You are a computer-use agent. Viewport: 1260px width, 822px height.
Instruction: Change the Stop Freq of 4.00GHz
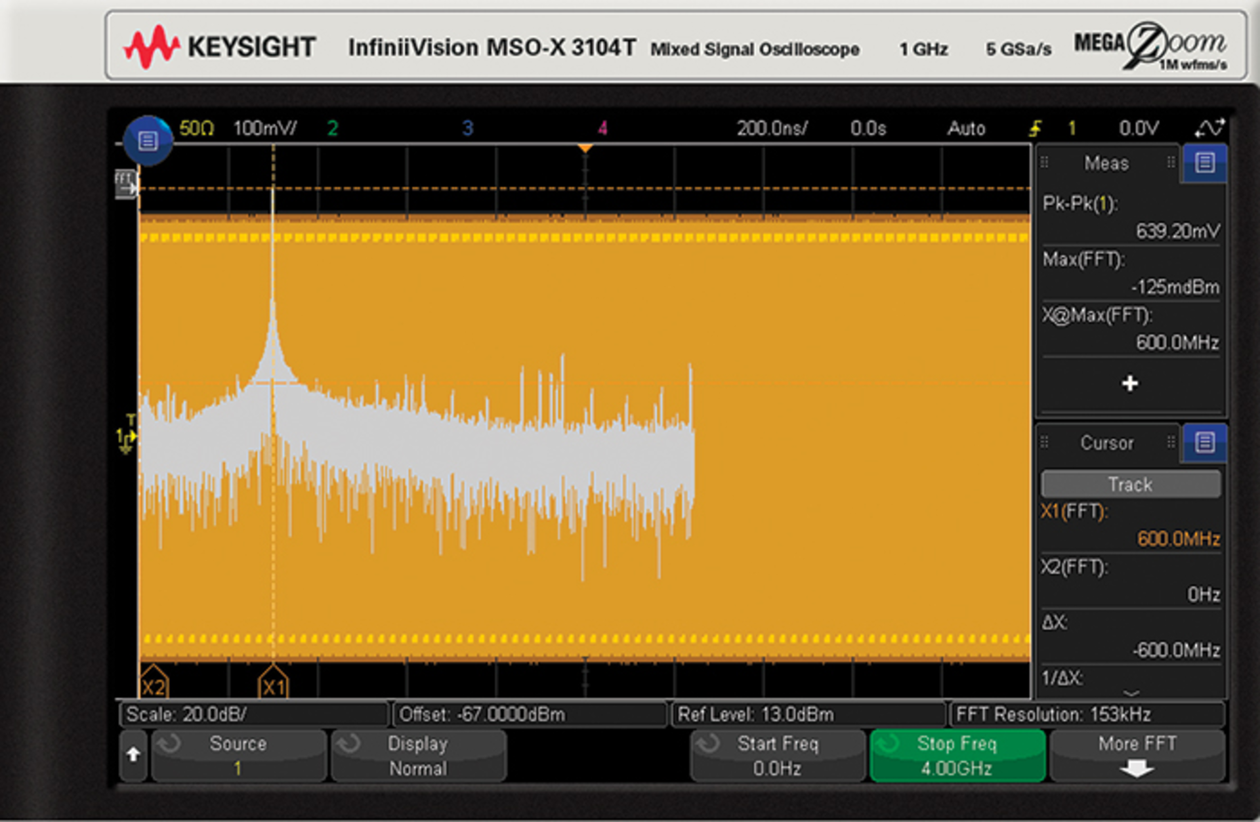(957, 756)
